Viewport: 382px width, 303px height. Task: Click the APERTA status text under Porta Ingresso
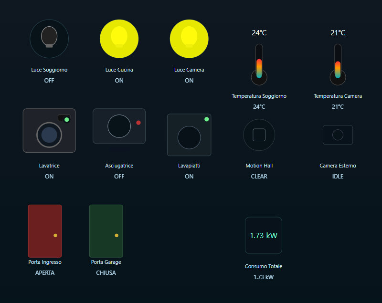45,272
